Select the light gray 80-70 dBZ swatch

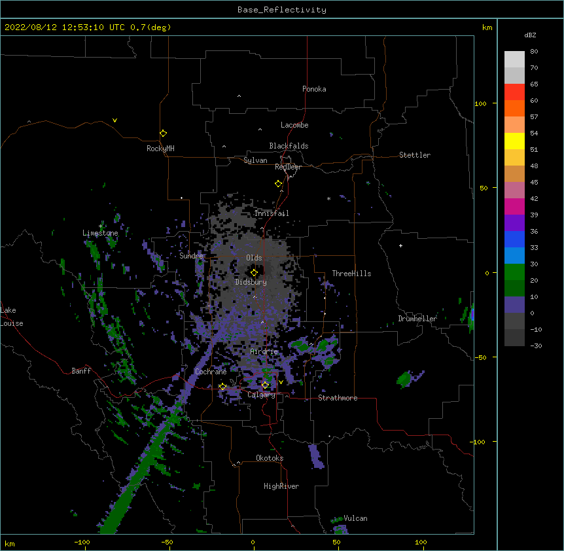tap(514, 59)
